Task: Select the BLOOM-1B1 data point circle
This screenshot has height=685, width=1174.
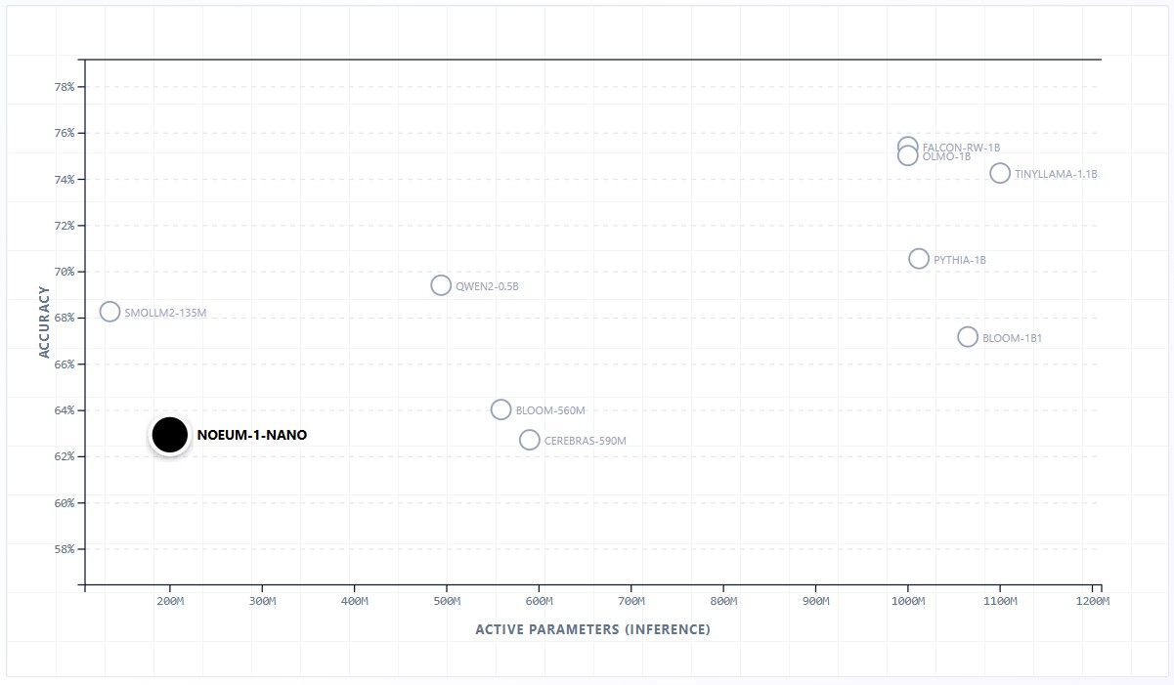Action: tap(968, 336)
